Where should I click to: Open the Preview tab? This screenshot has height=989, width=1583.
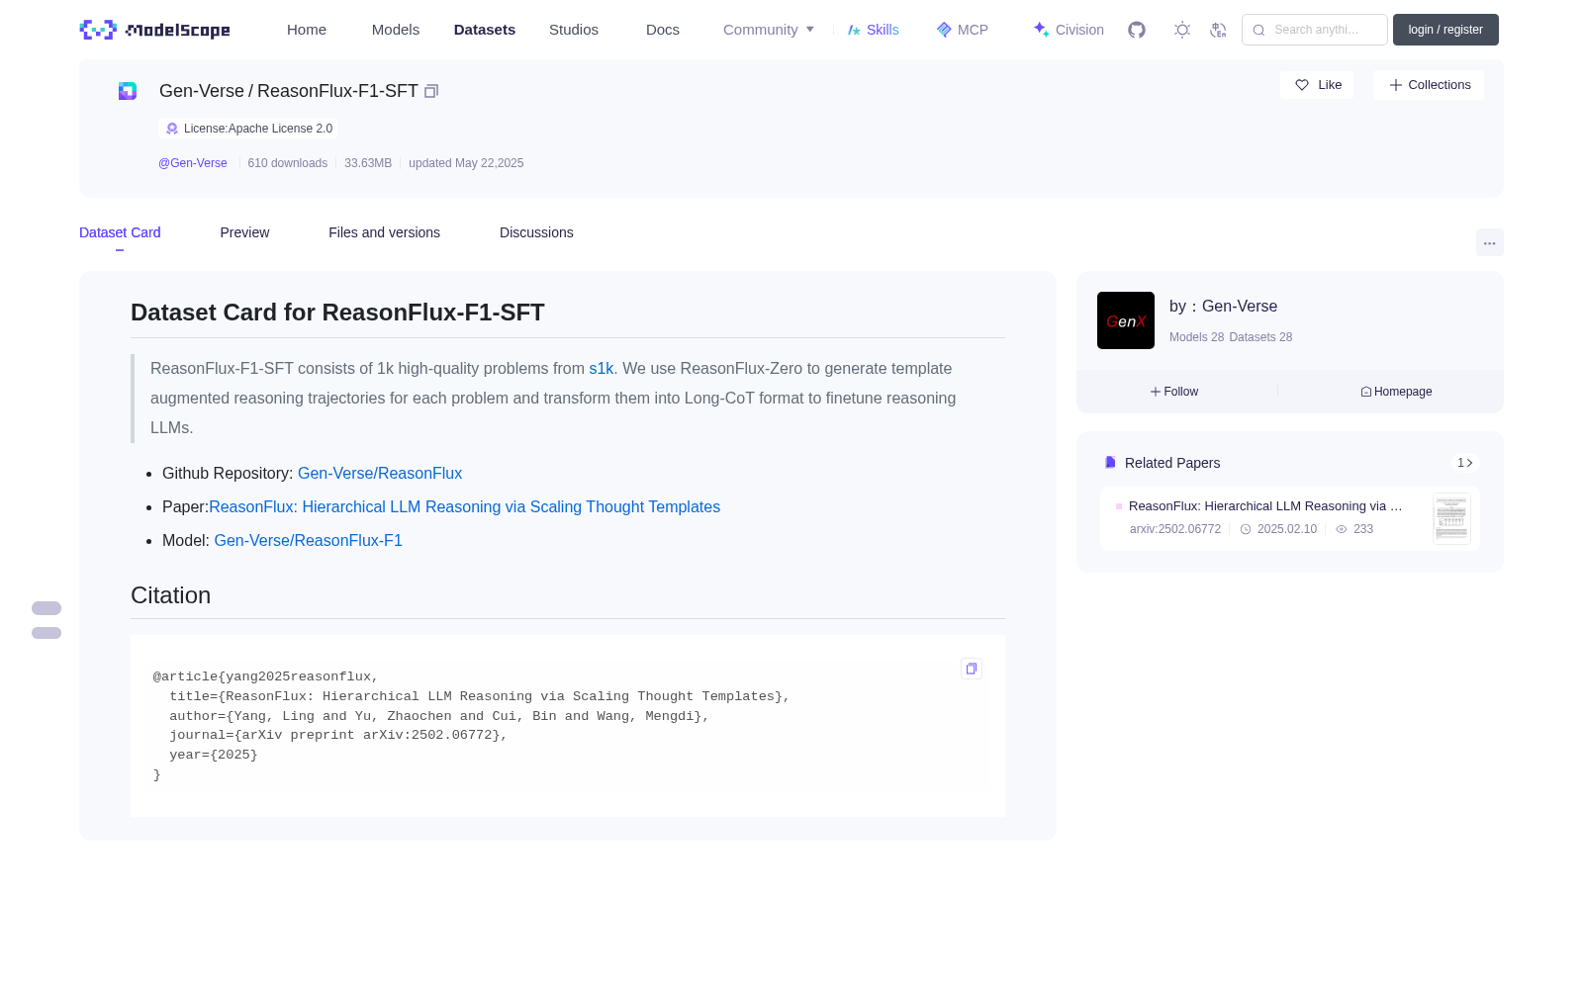(x=244, y=232)
